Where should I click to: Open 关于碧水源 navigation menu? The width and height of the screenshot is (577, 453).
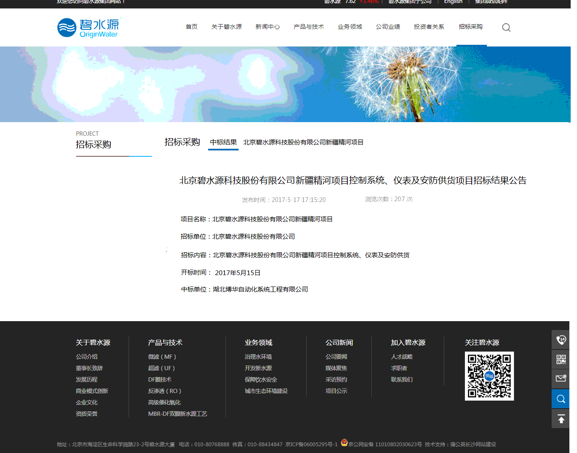227,27
